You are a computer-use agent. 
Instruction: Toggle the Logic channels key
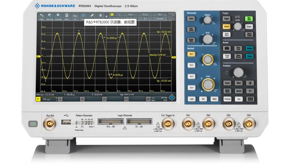[x=192, y=99]
